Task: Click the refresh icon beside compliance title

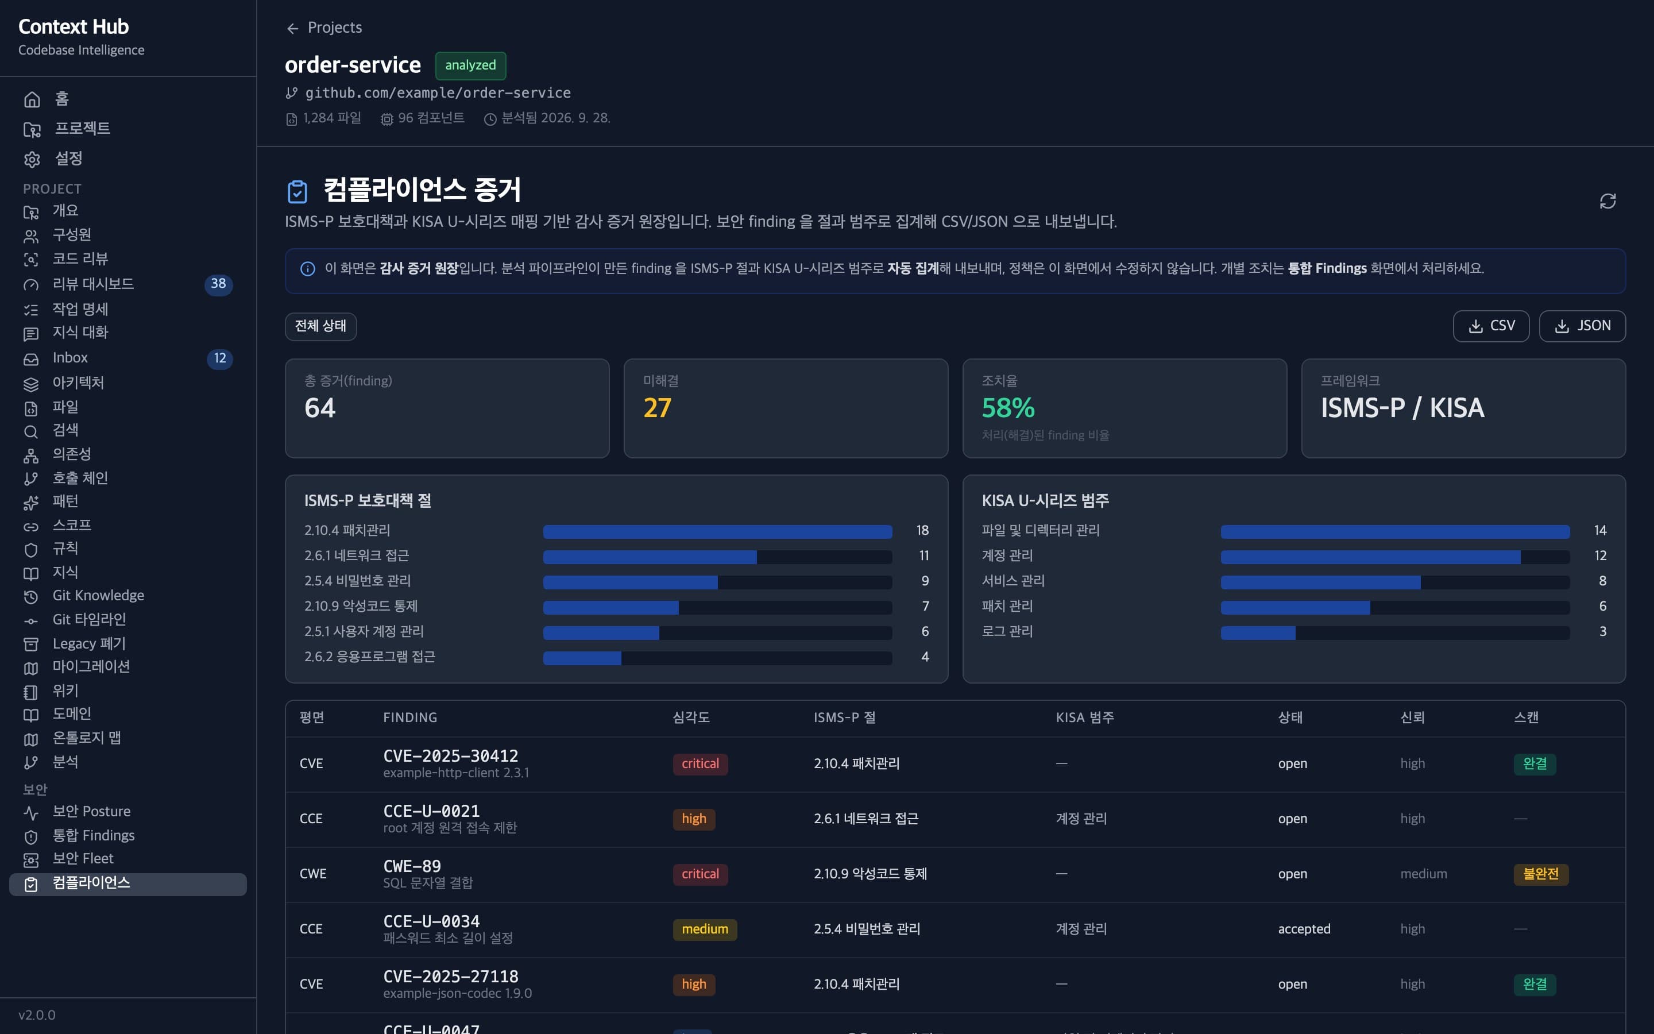Action: point(1607,201)
